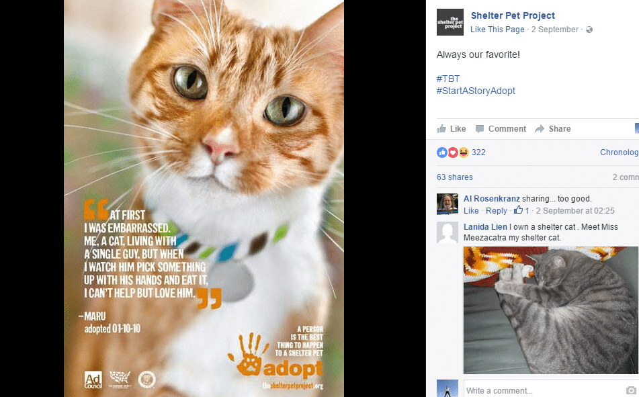Click the Share arrow icon
639x397 pixels.
point(540,129)
